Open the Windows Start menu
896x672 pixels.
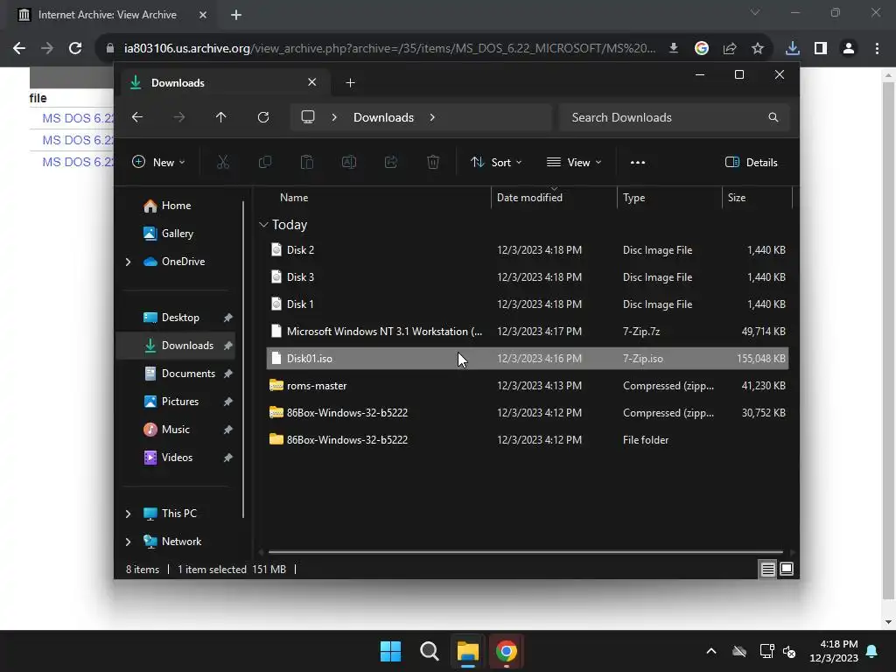coord(391,651)
